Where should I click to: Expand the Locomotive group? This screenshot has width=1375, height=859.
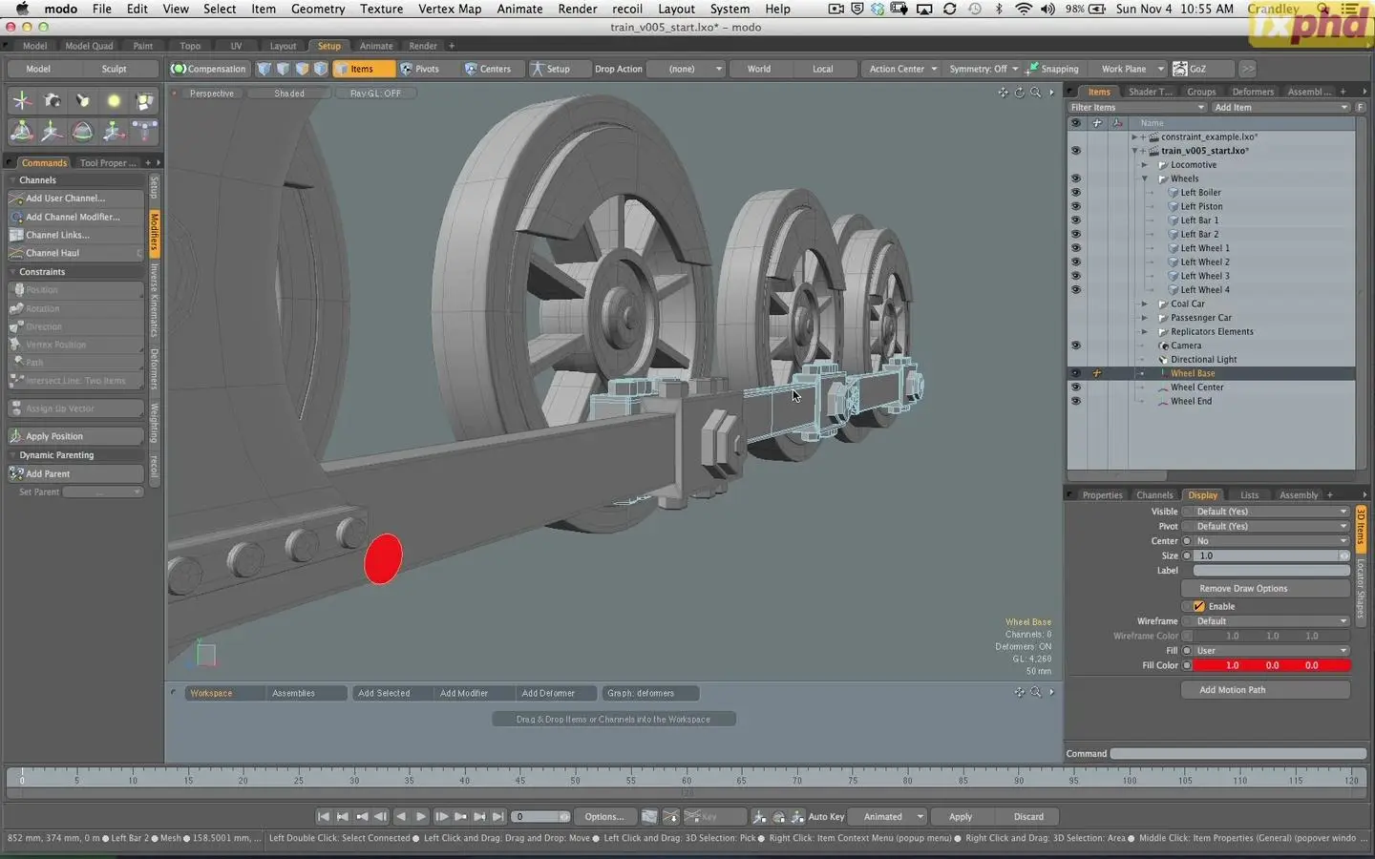click(x=1145, y=164)
